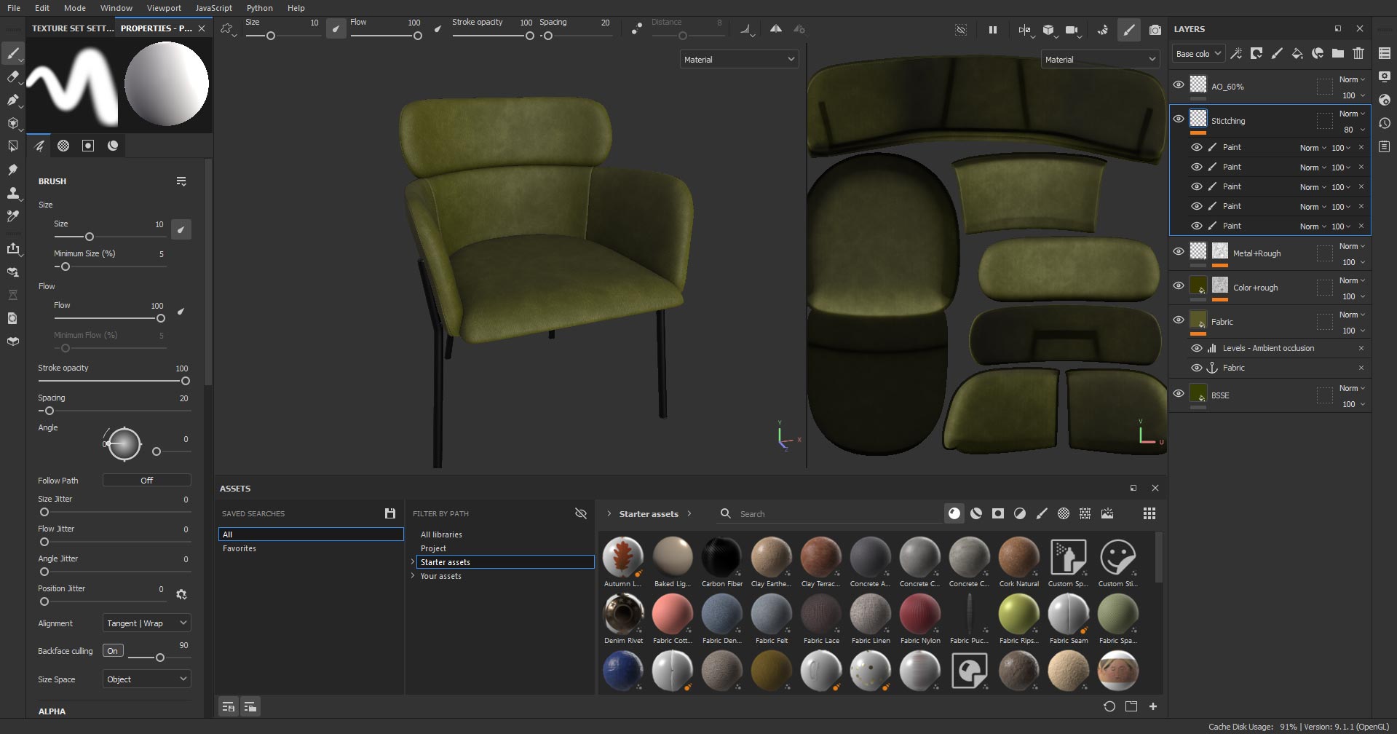Select the Polygon Fill tool
This screenshot has width=1397, height=734.
[x=13, y=146]
